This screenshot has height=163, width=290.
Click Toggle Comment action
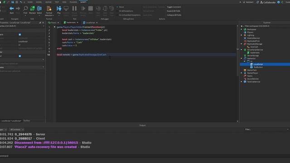point(174,7)
